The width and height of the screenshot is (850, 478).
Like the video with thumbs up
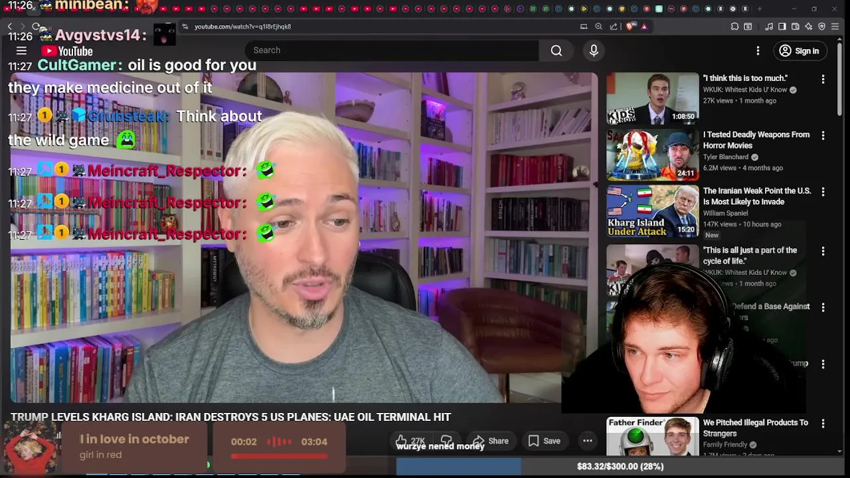coord(410,441)
